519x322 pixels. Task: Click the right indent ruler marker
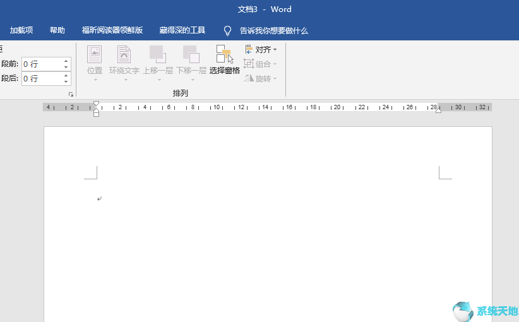[x=438, y=110]
